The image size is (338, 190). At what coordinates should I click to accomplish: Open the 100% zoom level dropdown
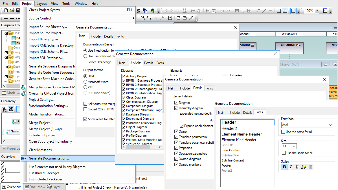(317, 11)
